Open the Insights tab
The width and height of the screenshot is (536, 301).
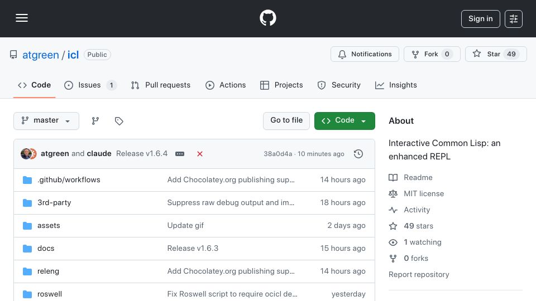(396, 85)
